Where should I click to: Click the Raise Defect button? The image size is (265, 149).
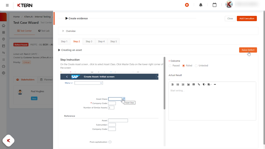pyautogui.click(x=248, y=50)
